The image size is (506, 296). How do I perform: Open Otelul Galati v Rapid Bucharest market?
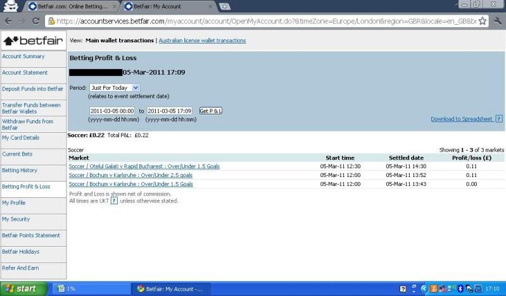(x=144, y=166)
